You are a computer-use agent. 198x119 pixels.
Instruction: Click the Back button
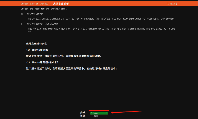99,116
